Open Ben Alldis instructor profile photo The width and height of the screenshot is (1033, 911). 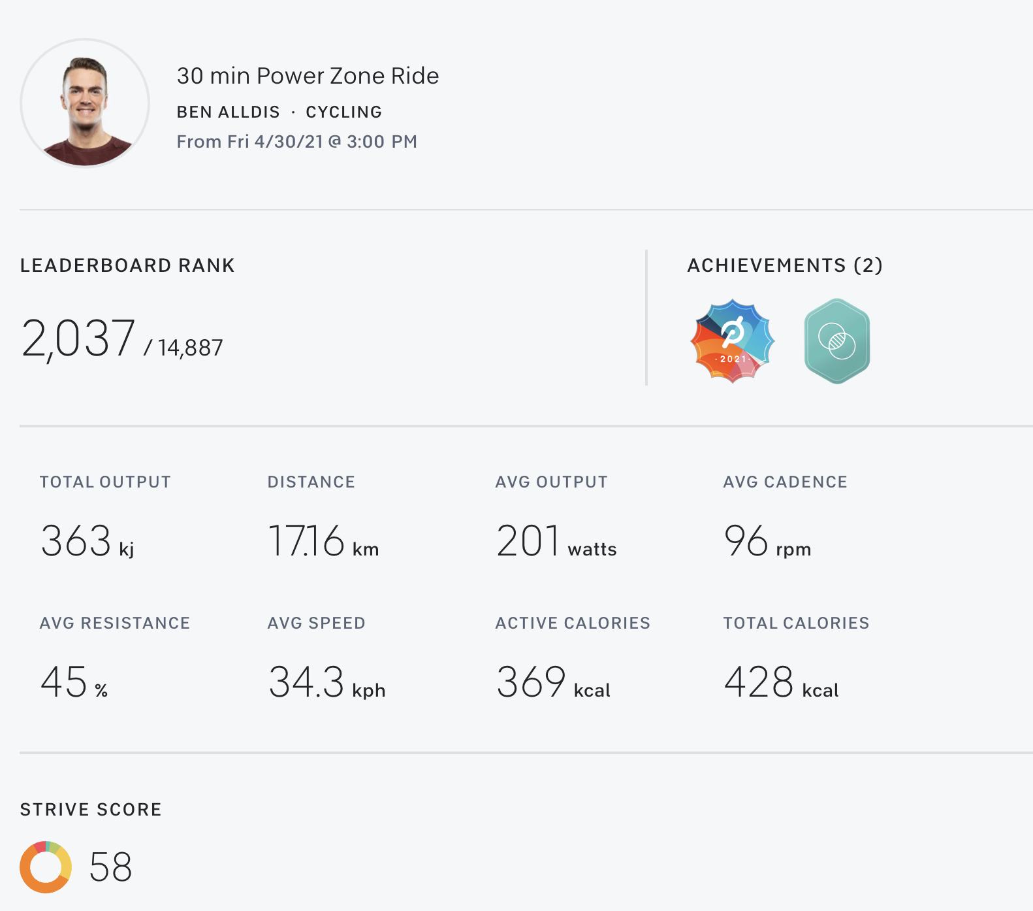(85, 103)
